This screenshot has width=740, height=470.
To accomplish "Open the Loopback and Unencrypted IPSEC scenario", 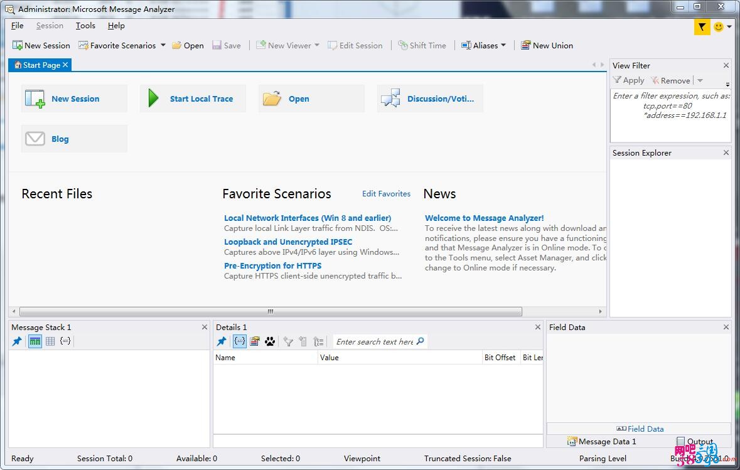I will [x=288, y=242].
